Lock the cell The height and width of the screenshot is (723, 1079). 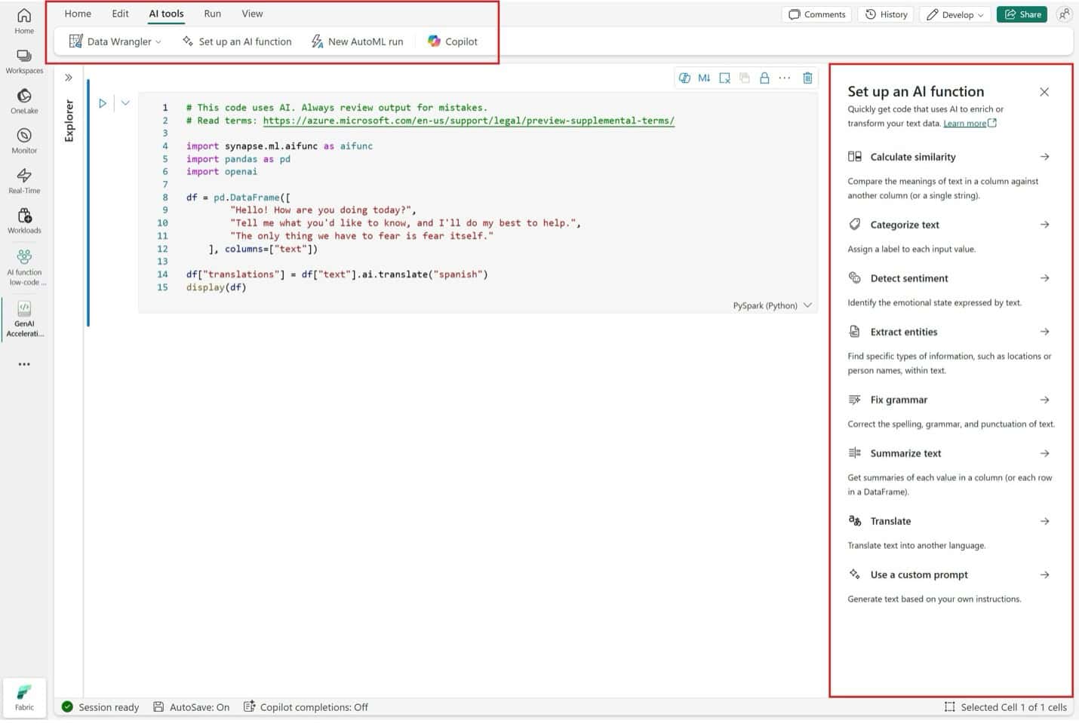click(764, 78)
